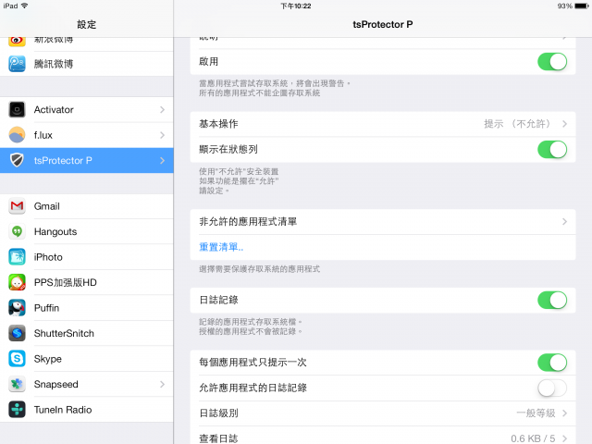
Task: Tap the battery indicator icon
Action: click(x=582, y=6)
